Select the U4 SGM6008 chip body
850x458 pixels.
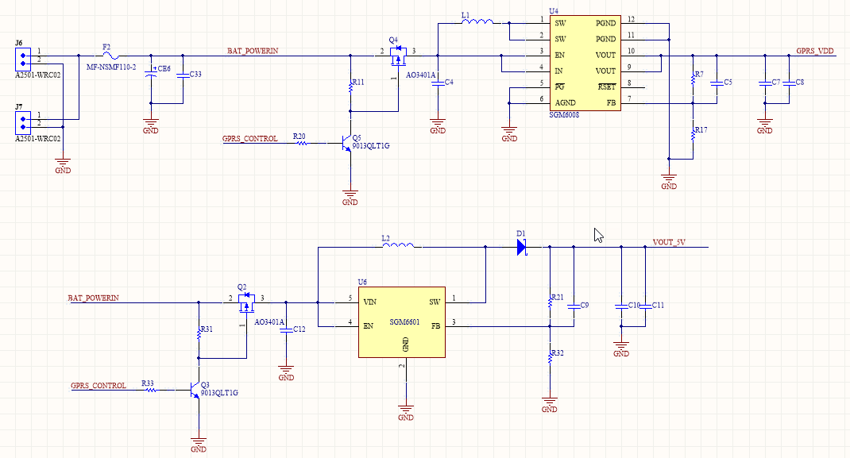(x=585, y=63)
